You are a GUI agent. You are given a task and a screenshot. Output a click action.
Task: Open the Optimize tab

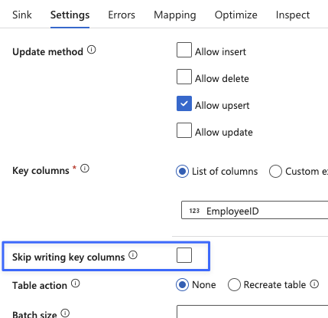[x=236, y=15]
